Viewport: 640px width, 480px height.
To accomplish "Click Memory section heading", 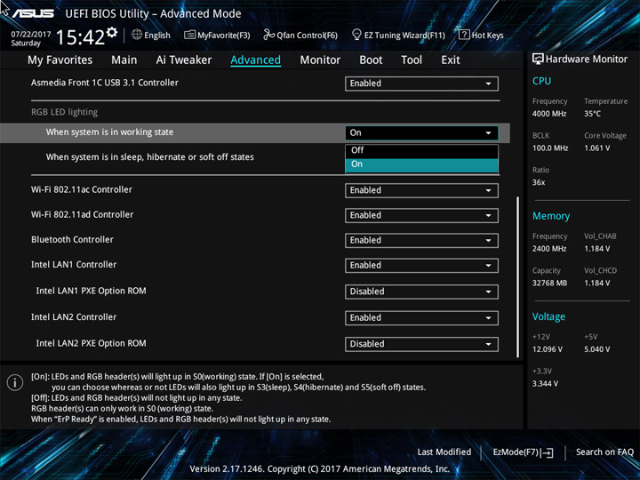I will point(551,216).
